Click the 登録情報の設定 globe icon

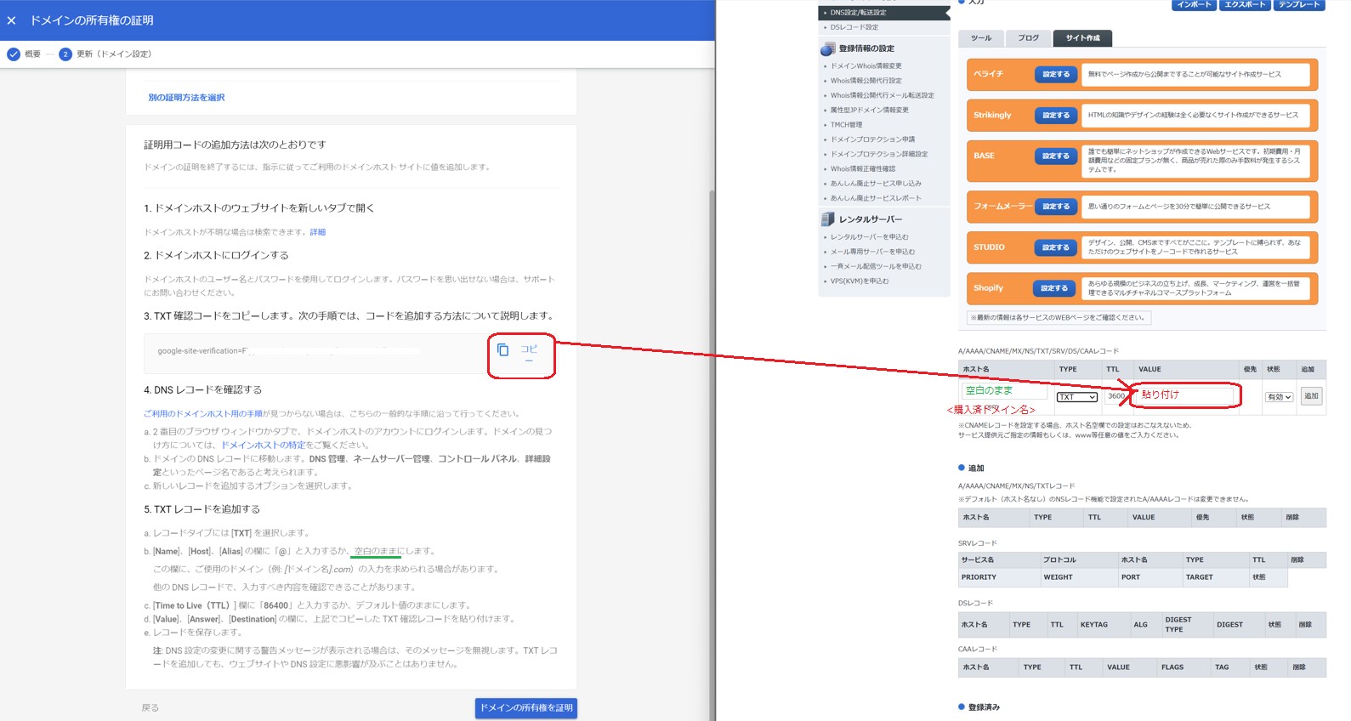point(827,49)
